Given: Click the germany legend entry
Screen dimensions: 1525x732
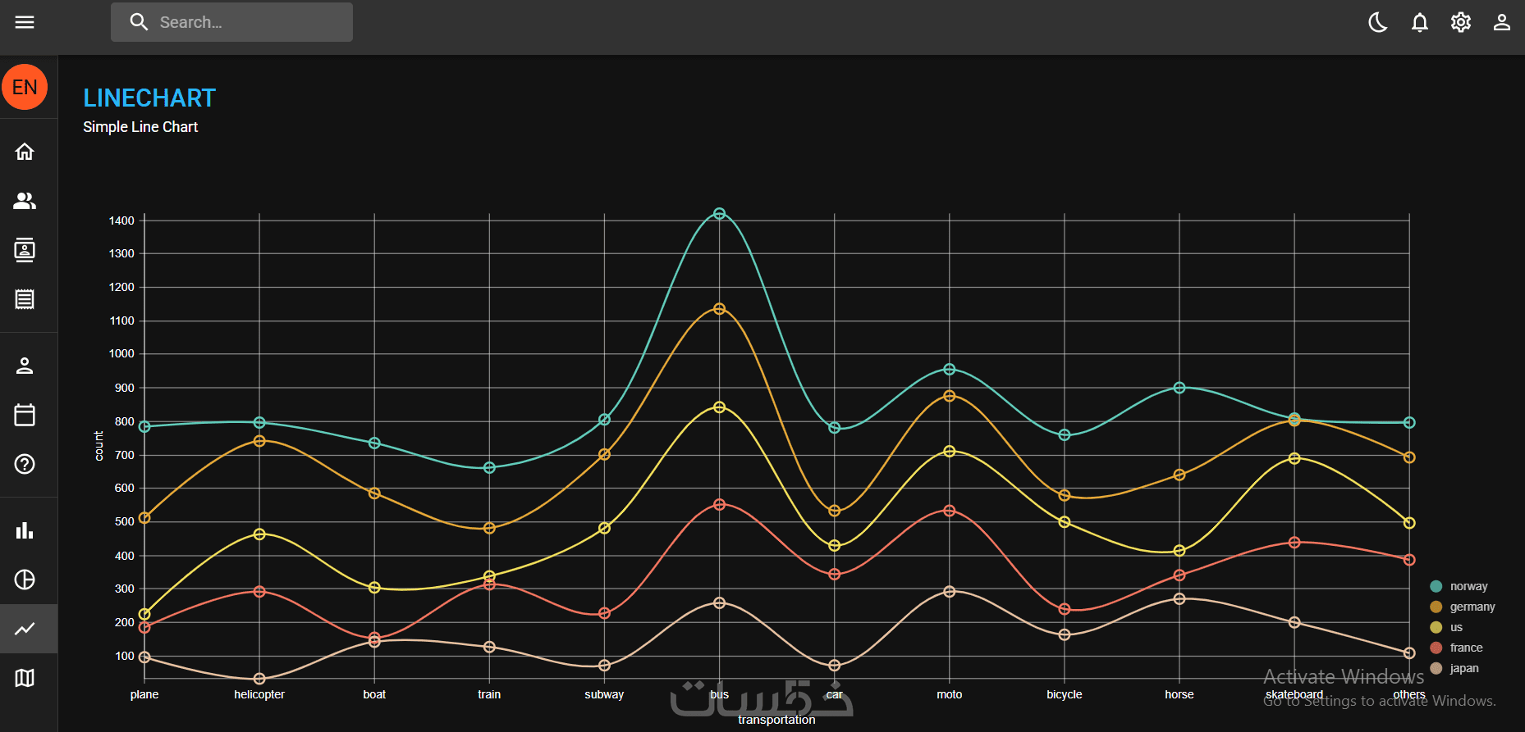Looking at the screenshot, I should pos(1462,607).
